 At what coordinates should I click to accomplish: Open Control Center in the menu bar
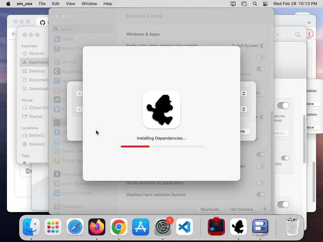pyautogui.click(x=265, y=4)
